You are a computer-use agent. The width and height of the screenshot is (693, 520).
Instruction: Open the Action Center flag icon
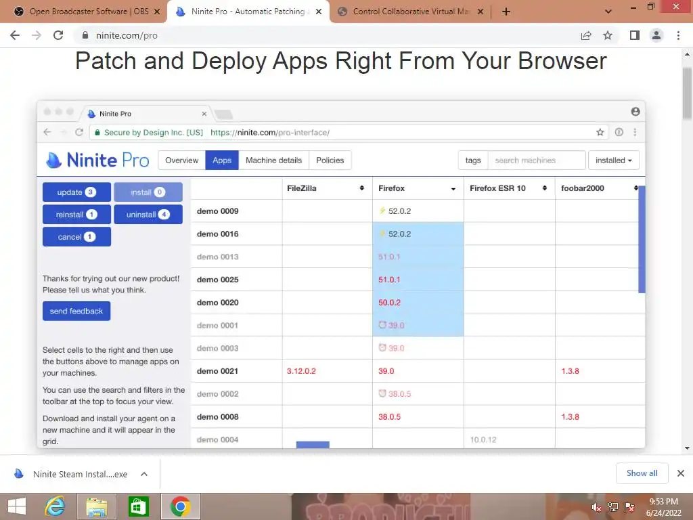pos(629,507)
